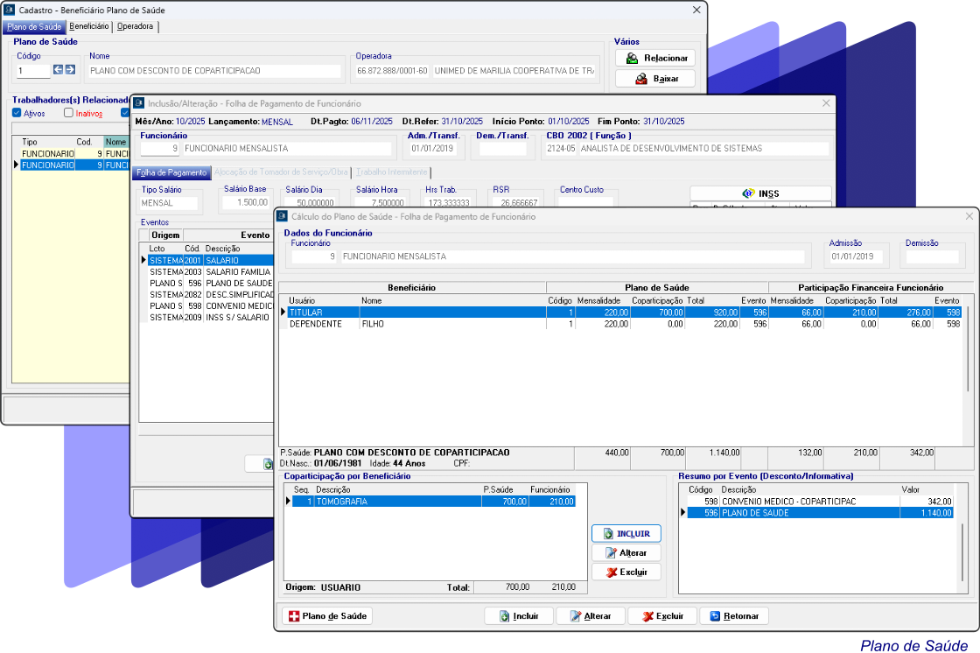980x653 pixels.
Task: Click Retornar at the bottom bar
Action: click(x=733, y=616)
